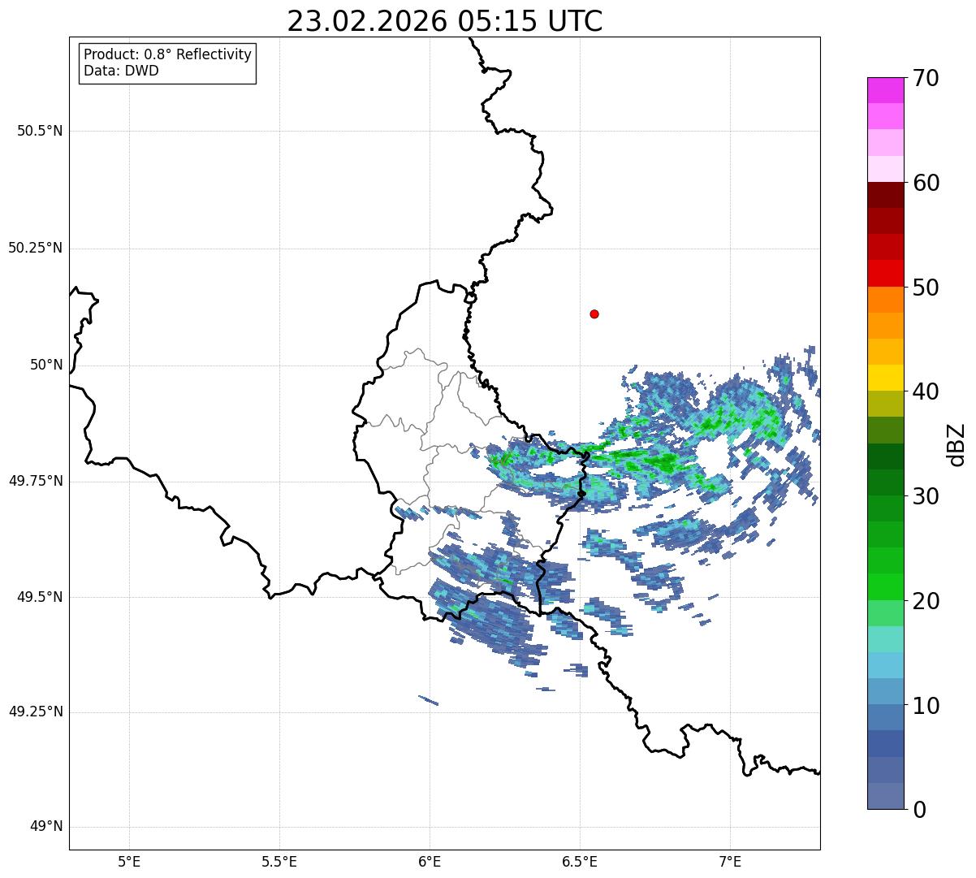Click the title '23.02.2026 05:15 UTC'

coord(445,21)
